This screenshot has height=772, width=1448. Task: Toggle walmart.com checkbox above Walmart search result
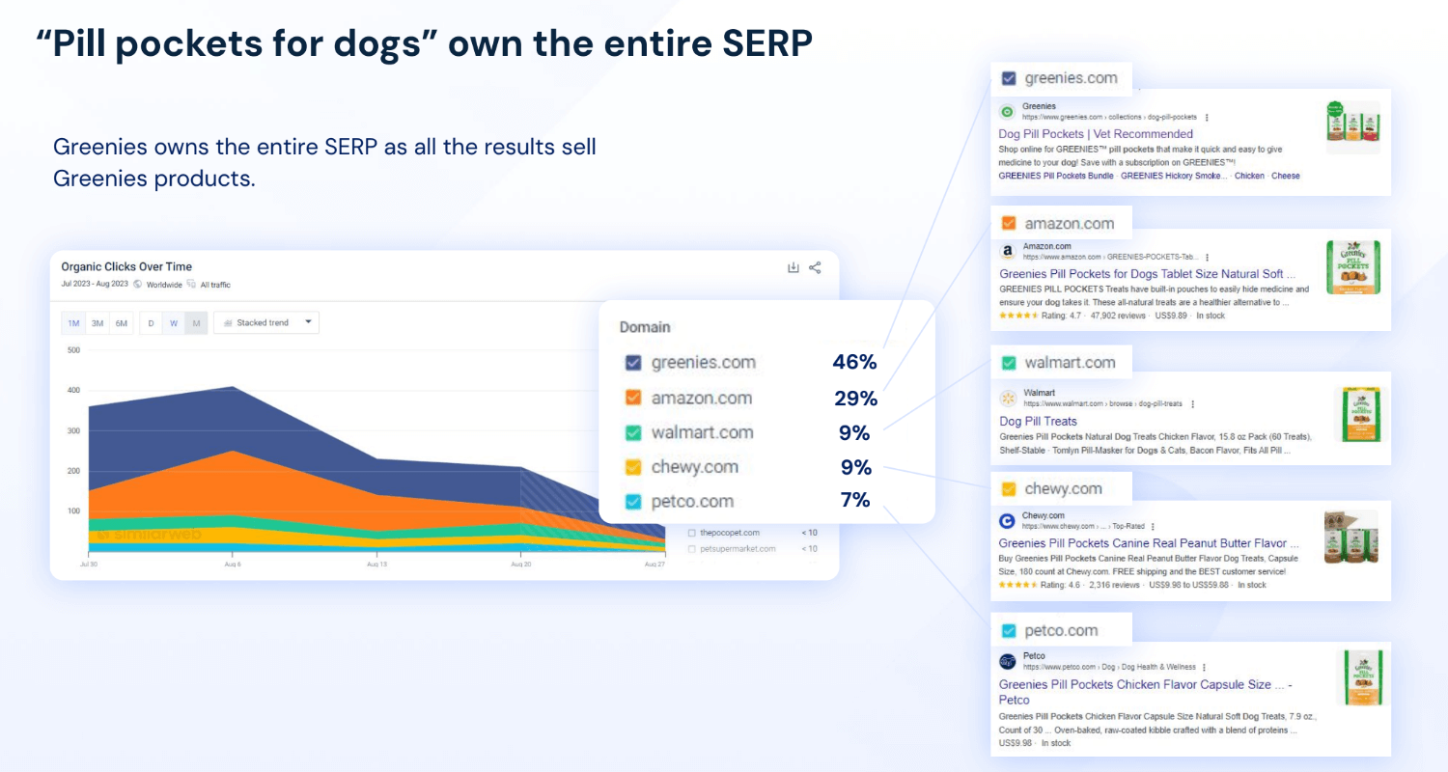point(1009,363)
